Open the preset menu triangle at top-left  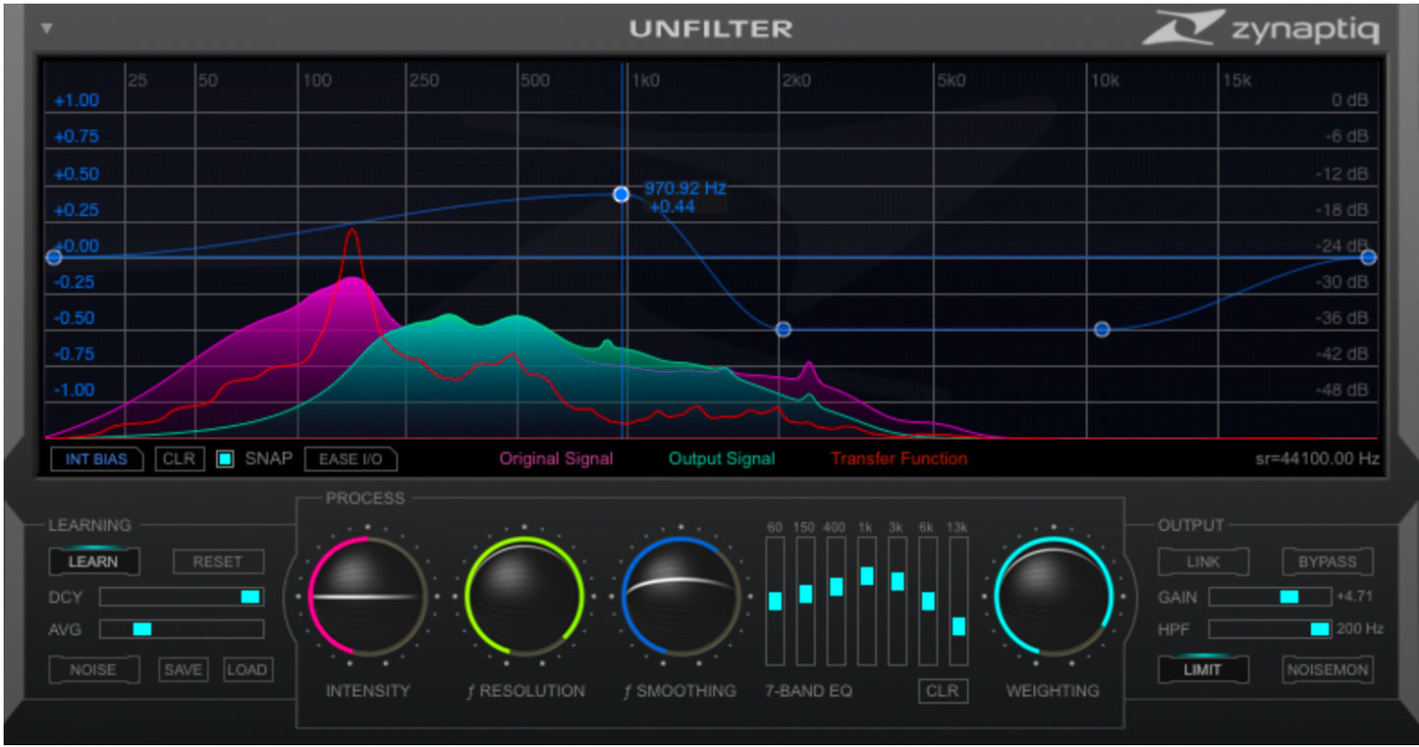pyautogui.click(x=46, y=28)
